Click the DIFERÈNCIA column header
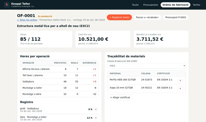206x122 pixels. pyautogui.click(x=89, y=63)
